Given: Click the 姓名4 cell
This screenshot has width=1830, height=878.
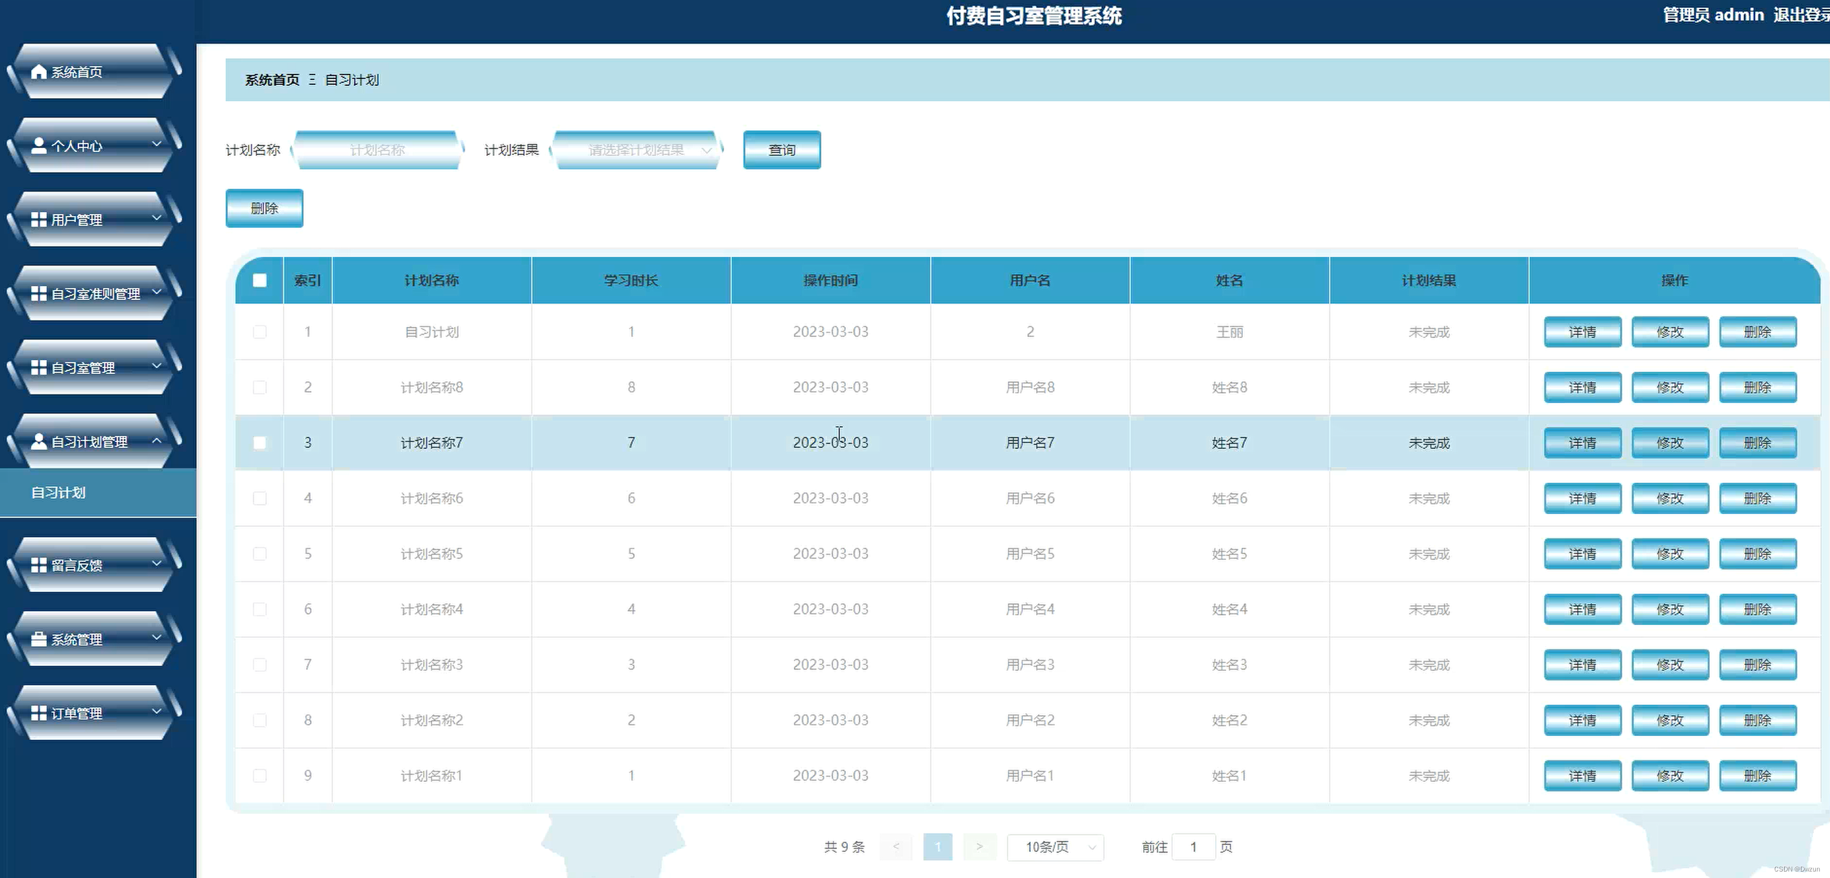Looking at the screenshot, I should [x=1230, y=609].
